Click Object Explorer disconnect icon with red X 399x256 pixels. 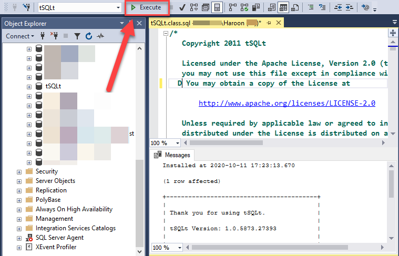54,36
